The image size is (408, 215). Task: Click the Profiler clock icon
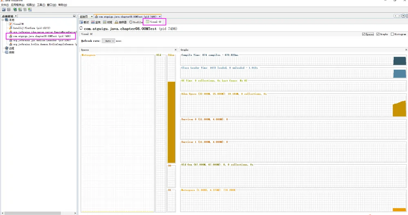[x=131, y=22]
